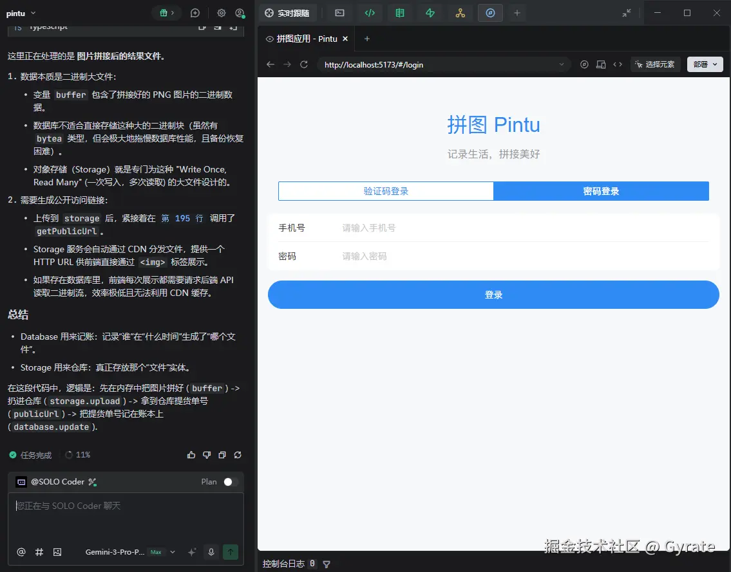The image size is (731, 572).
Task: Open a new browser preview tab
Action: tap(367, 39)
